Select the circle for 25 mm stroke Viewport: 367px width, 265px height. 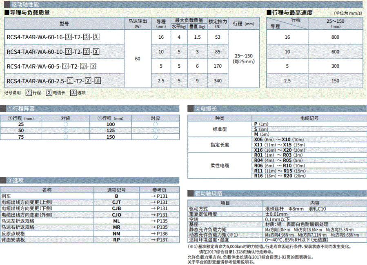[x=66, y=124]
